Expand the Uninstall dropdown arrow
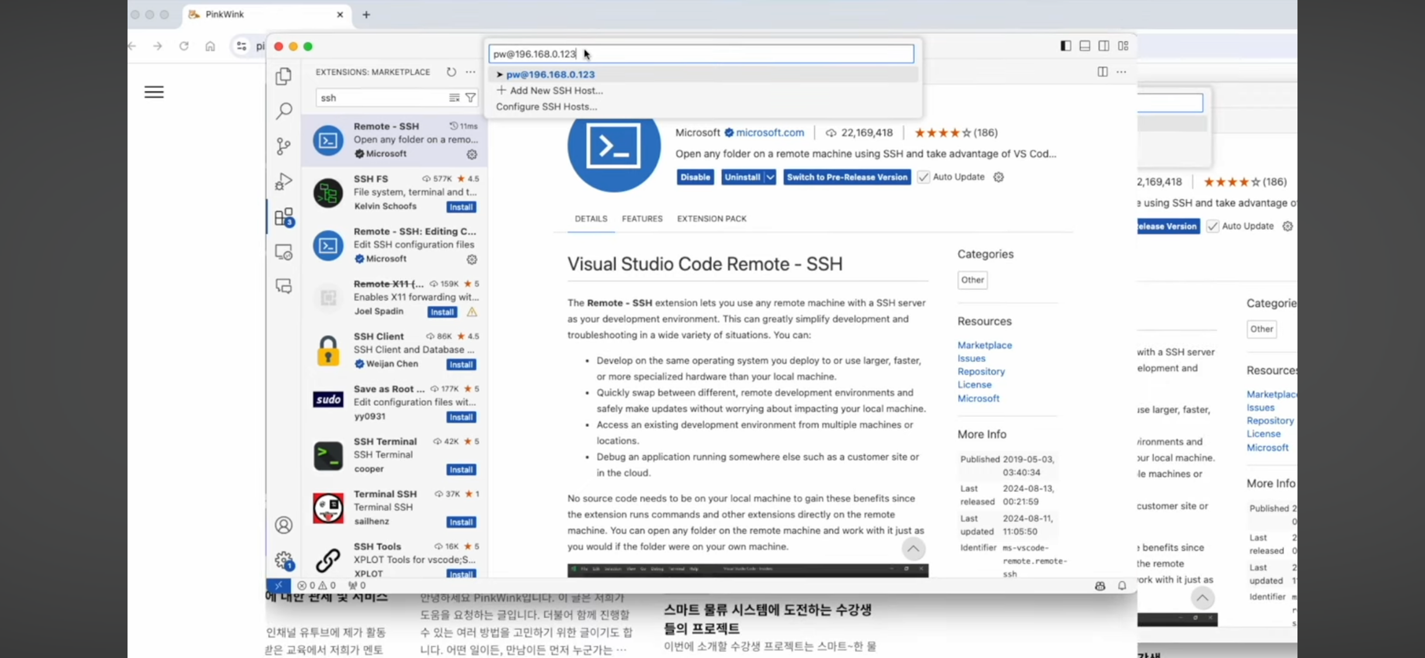 tap(770, 177)
